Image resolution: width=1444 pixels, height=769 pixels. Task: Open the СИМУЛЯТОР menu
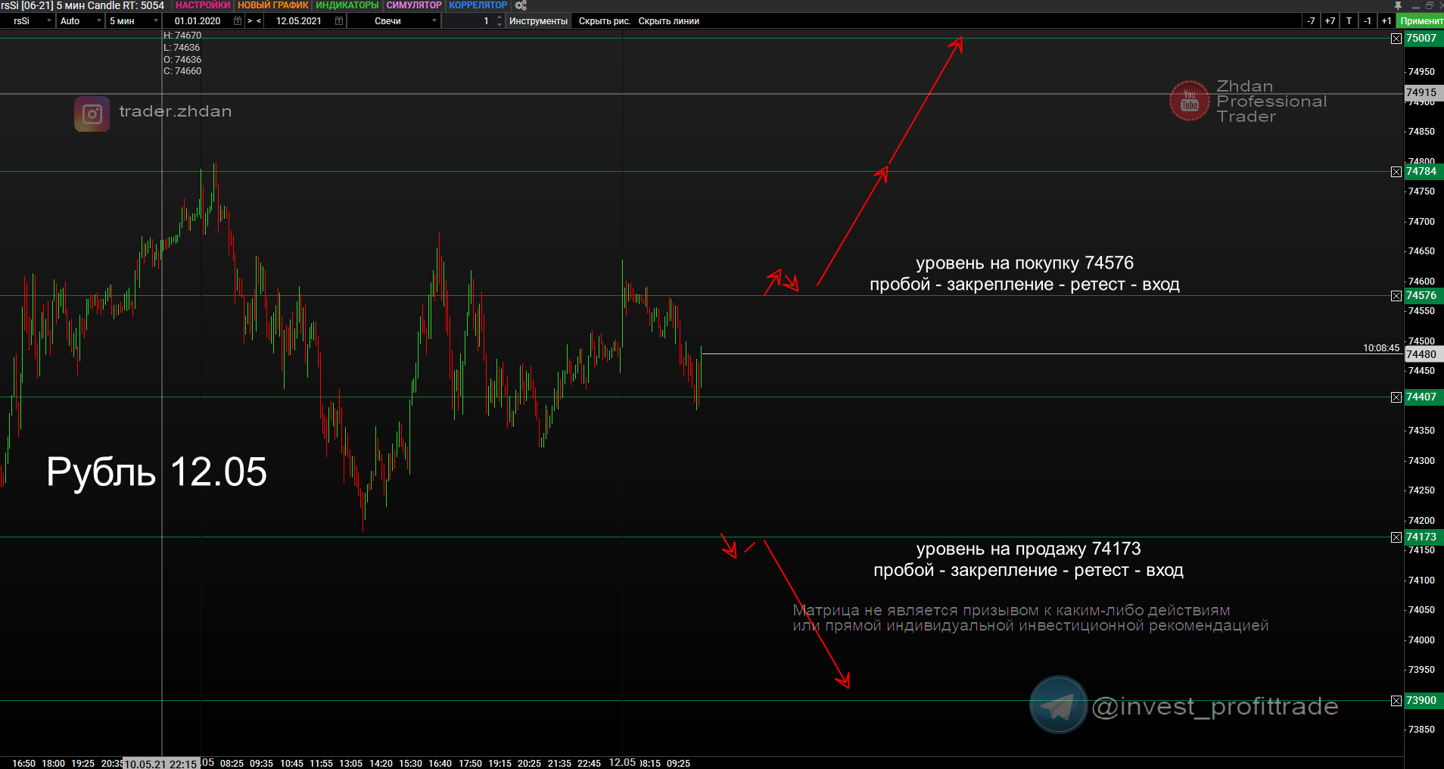414,5
